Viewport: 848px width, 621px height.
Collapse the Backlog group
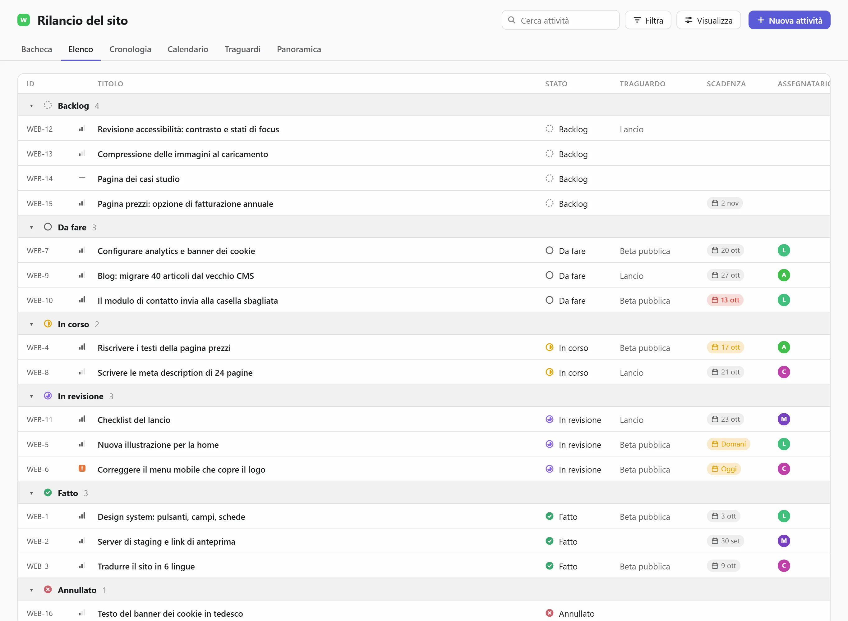(x=32, y=106)
